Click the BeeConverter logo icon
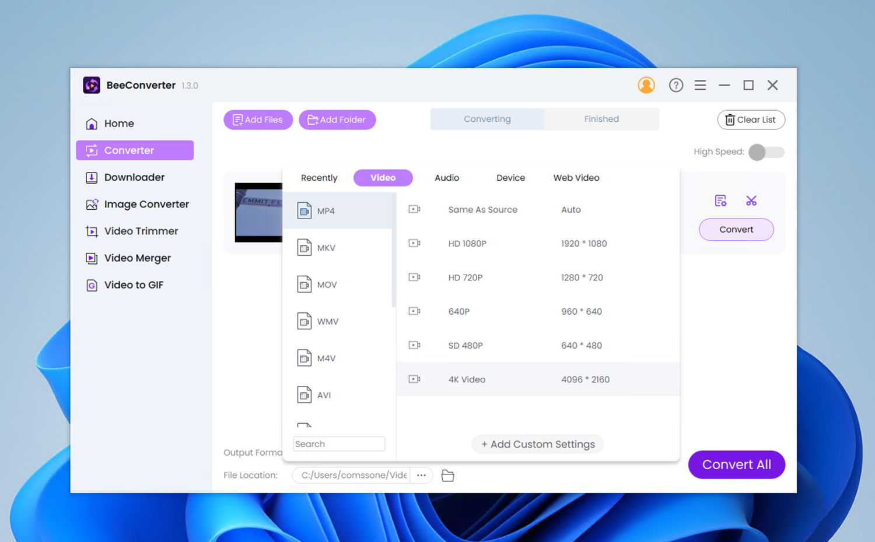 (92, 85)
